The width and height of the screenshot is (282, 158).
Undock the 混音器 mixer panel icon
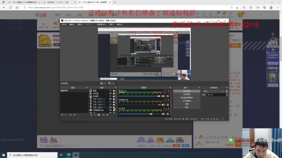pos(170,87)
